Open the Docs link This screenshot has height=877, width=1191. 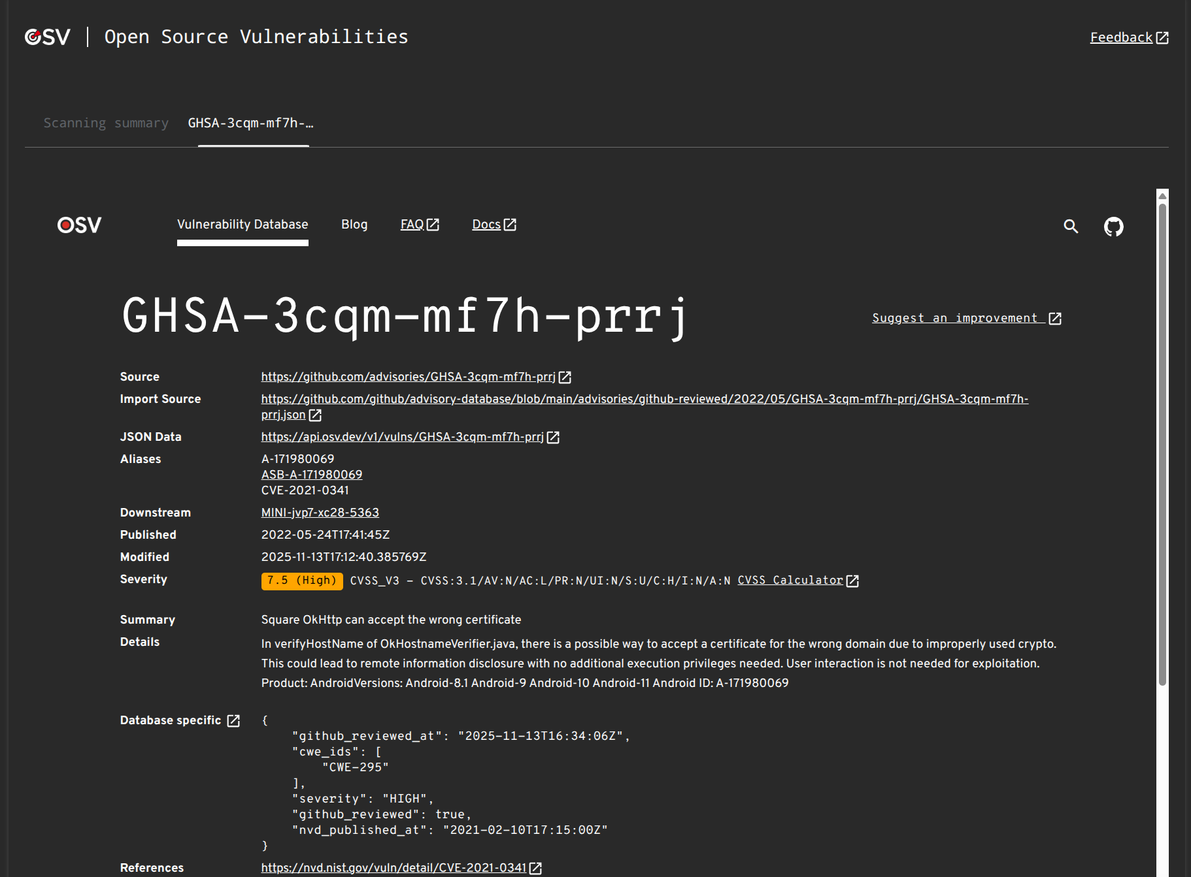tap(486, 225)
